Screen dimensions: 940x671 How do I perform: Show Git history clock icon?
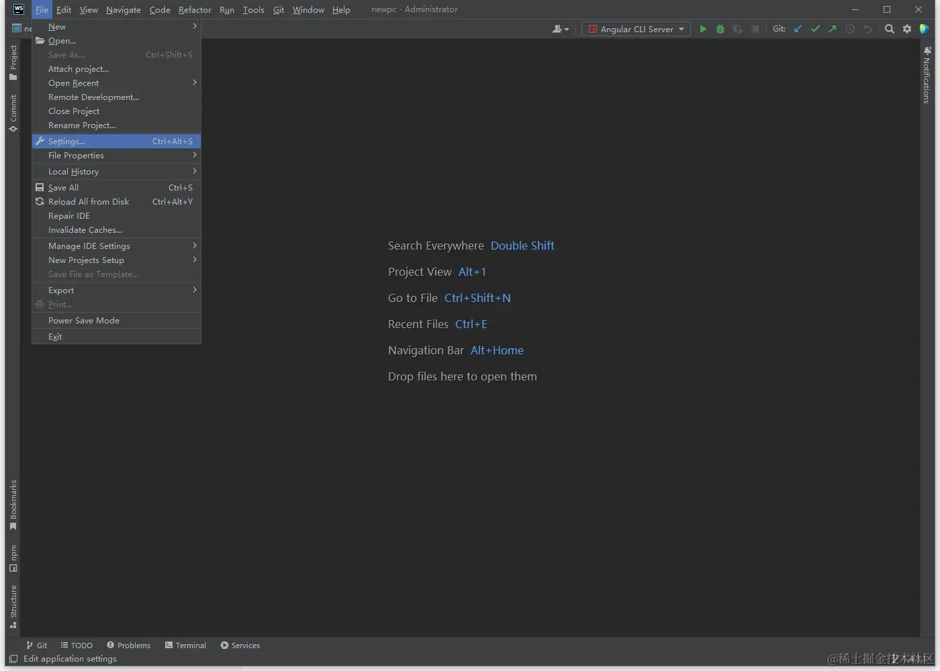(850, 29)
